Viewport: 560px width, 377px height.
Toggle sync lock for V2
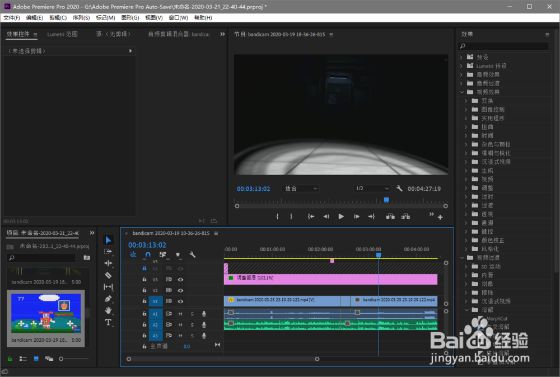(x=169, y=290)
